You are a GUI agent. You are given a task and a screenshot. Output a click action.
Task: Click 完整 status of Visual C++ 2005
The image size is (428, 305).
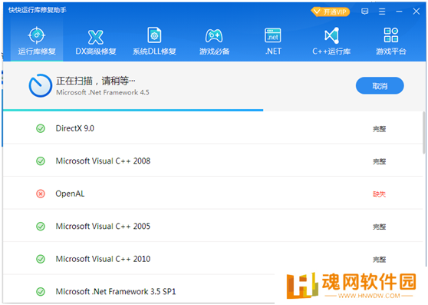click(x=379, y=227)
